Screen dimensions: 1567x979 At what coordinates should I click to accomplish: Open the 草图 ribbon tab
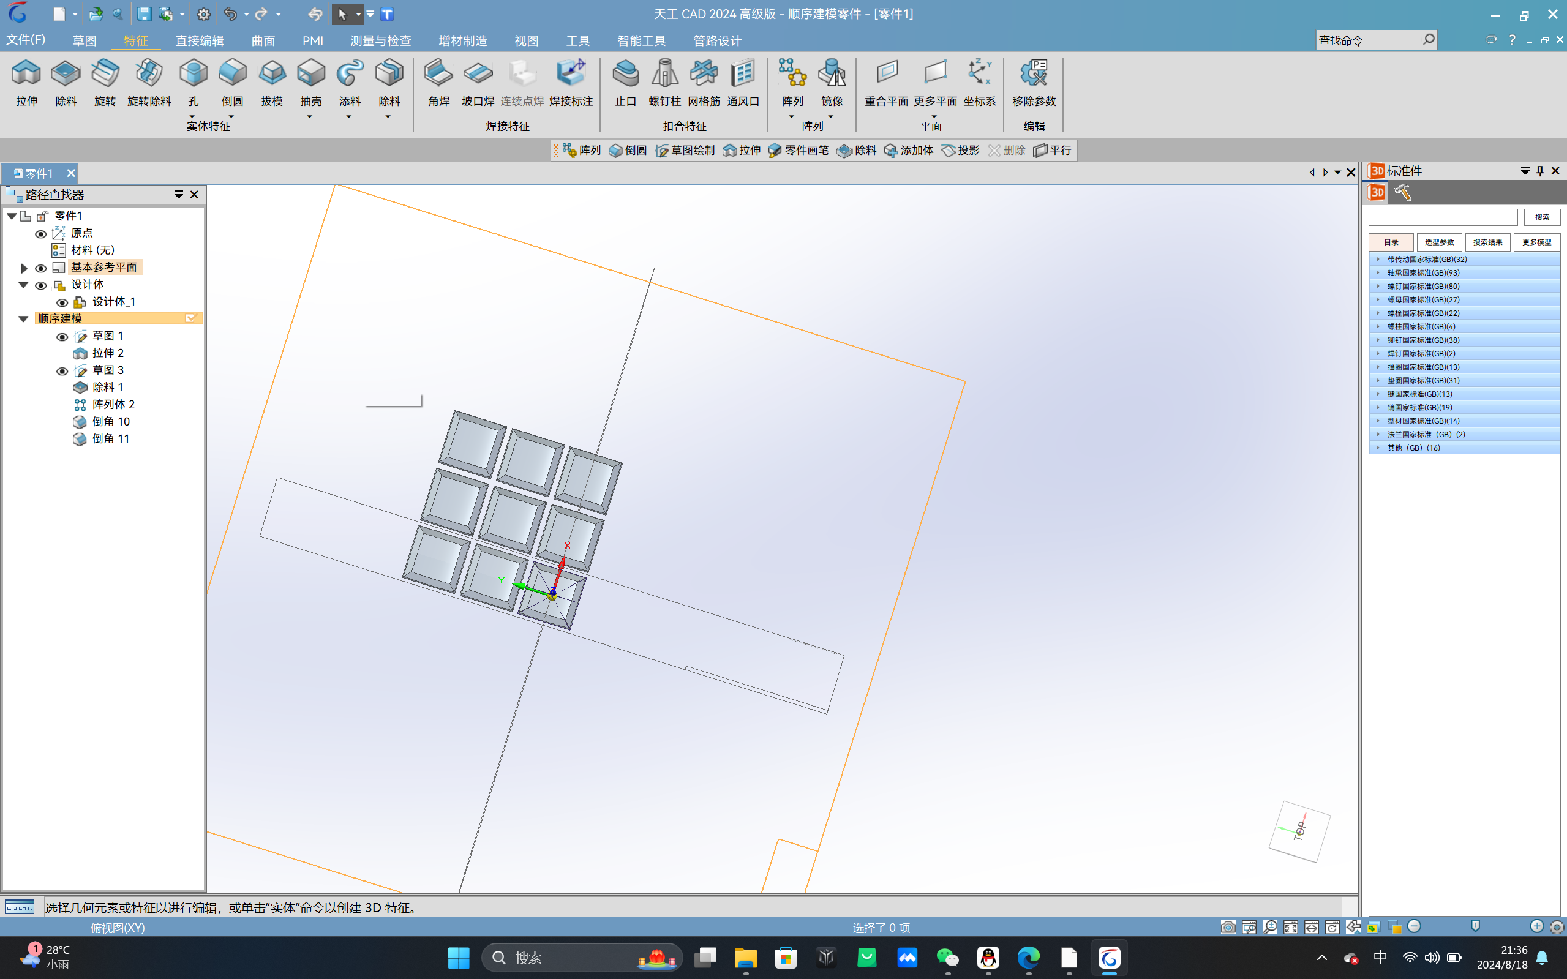point(84,41)
